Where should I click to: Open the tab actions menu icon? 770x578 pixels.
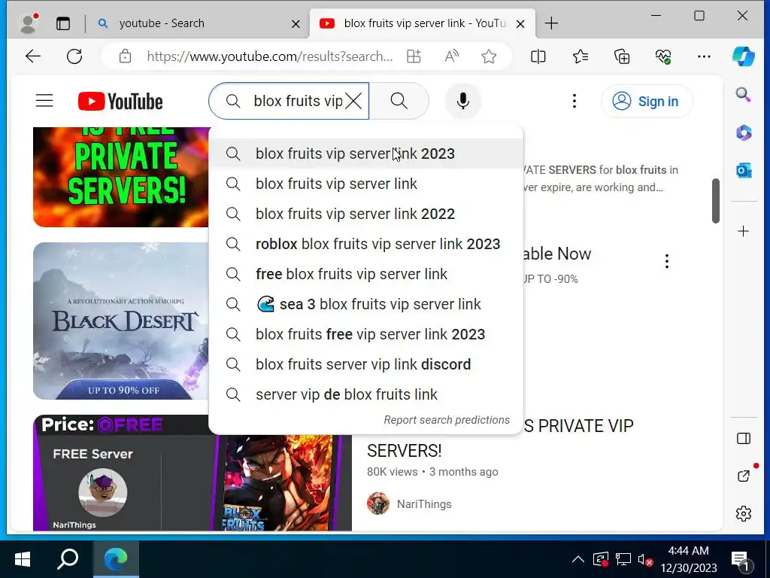click(x=63, y=23)
